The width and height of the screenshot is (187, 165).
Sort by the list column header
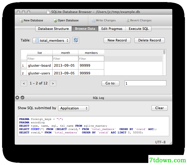point(40,53)
